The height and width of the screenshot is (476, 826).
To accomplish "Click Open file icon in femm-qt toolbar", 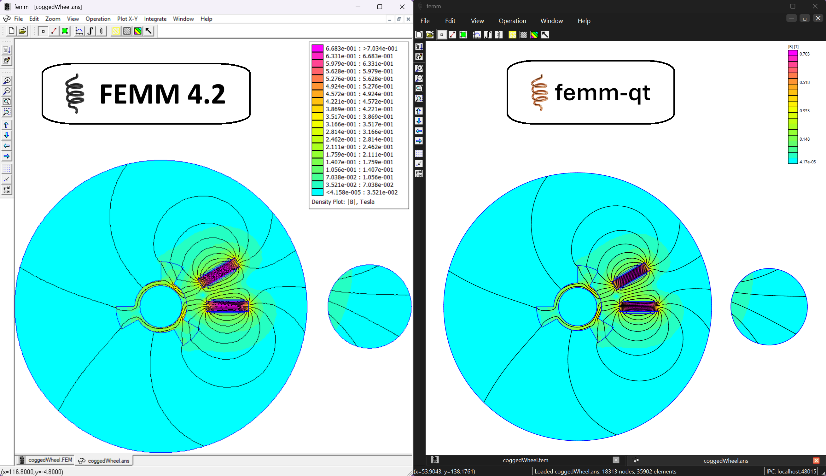I will (430, 35).
